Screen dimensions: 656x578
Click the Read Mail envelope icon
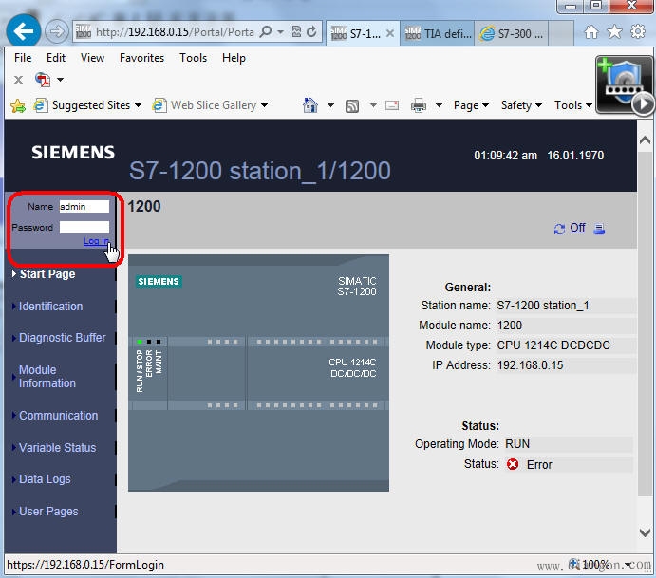(x=392, y=105)
